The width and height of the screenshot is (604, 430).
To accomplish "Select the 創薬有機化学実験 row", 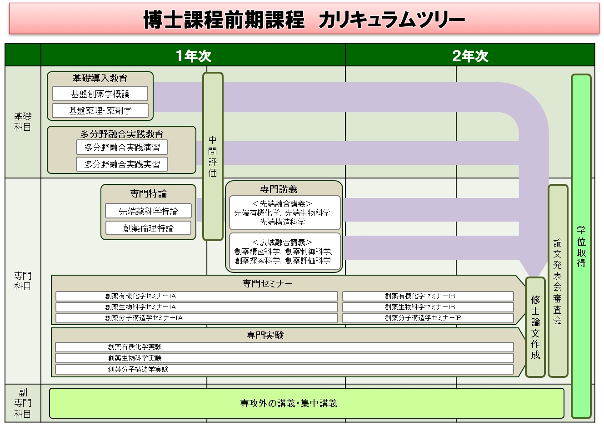I will coord(285,347).
